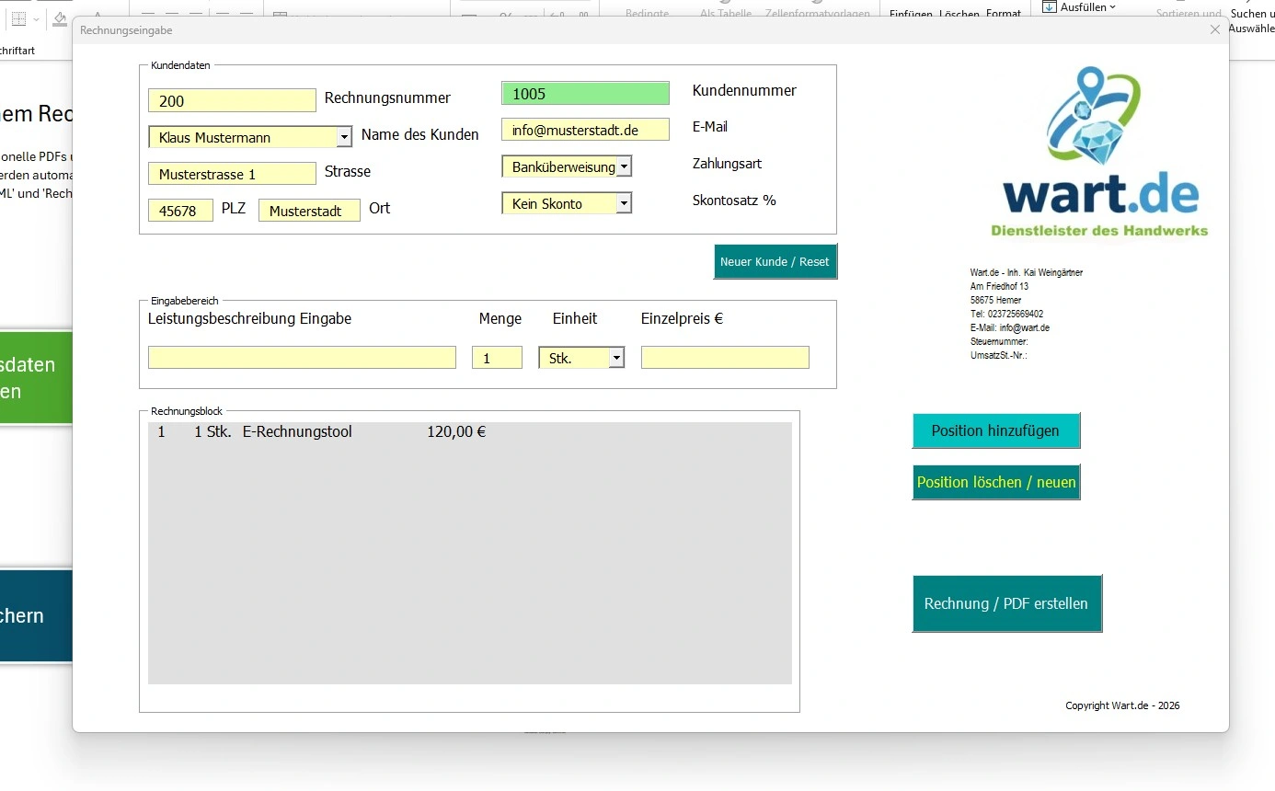1275x791 pixels.
Task: Click the Rechnungsnummer field
Action: [x=232, y=101]
